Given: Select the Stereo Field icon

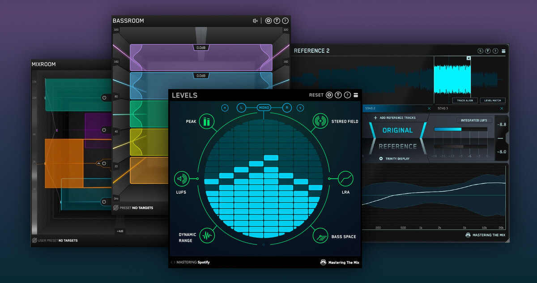Looking at the screenshot, I should click(x=320, y=121).
